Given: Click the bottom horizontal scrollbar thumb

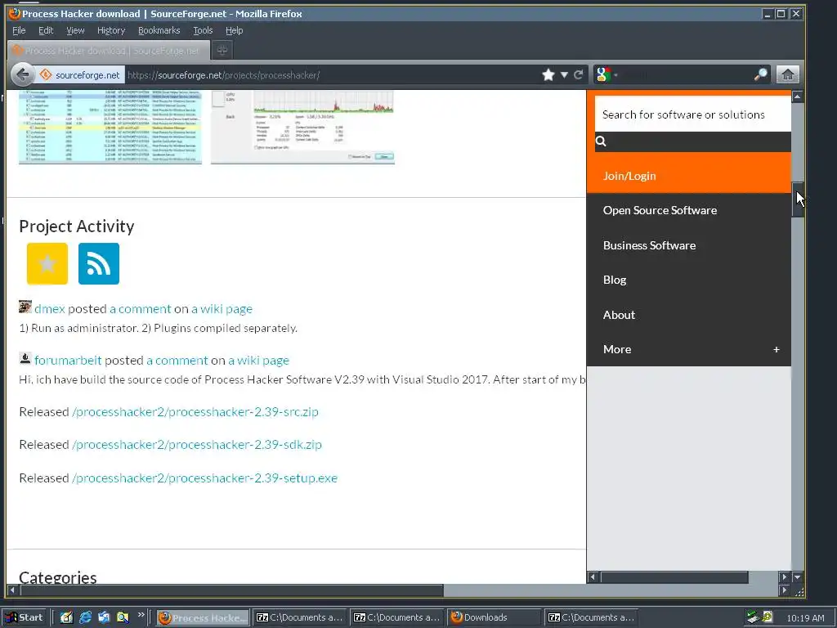Looking at the screenshot, I should 232,590.
